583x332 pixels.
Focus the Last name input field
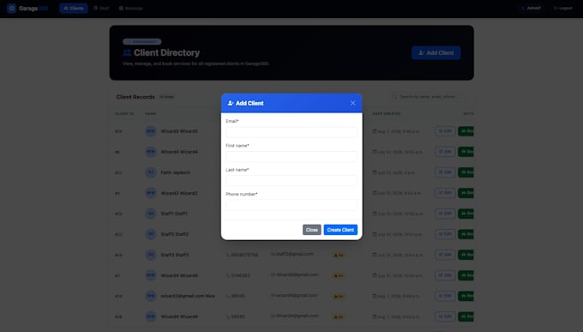(x=291, y=180)
